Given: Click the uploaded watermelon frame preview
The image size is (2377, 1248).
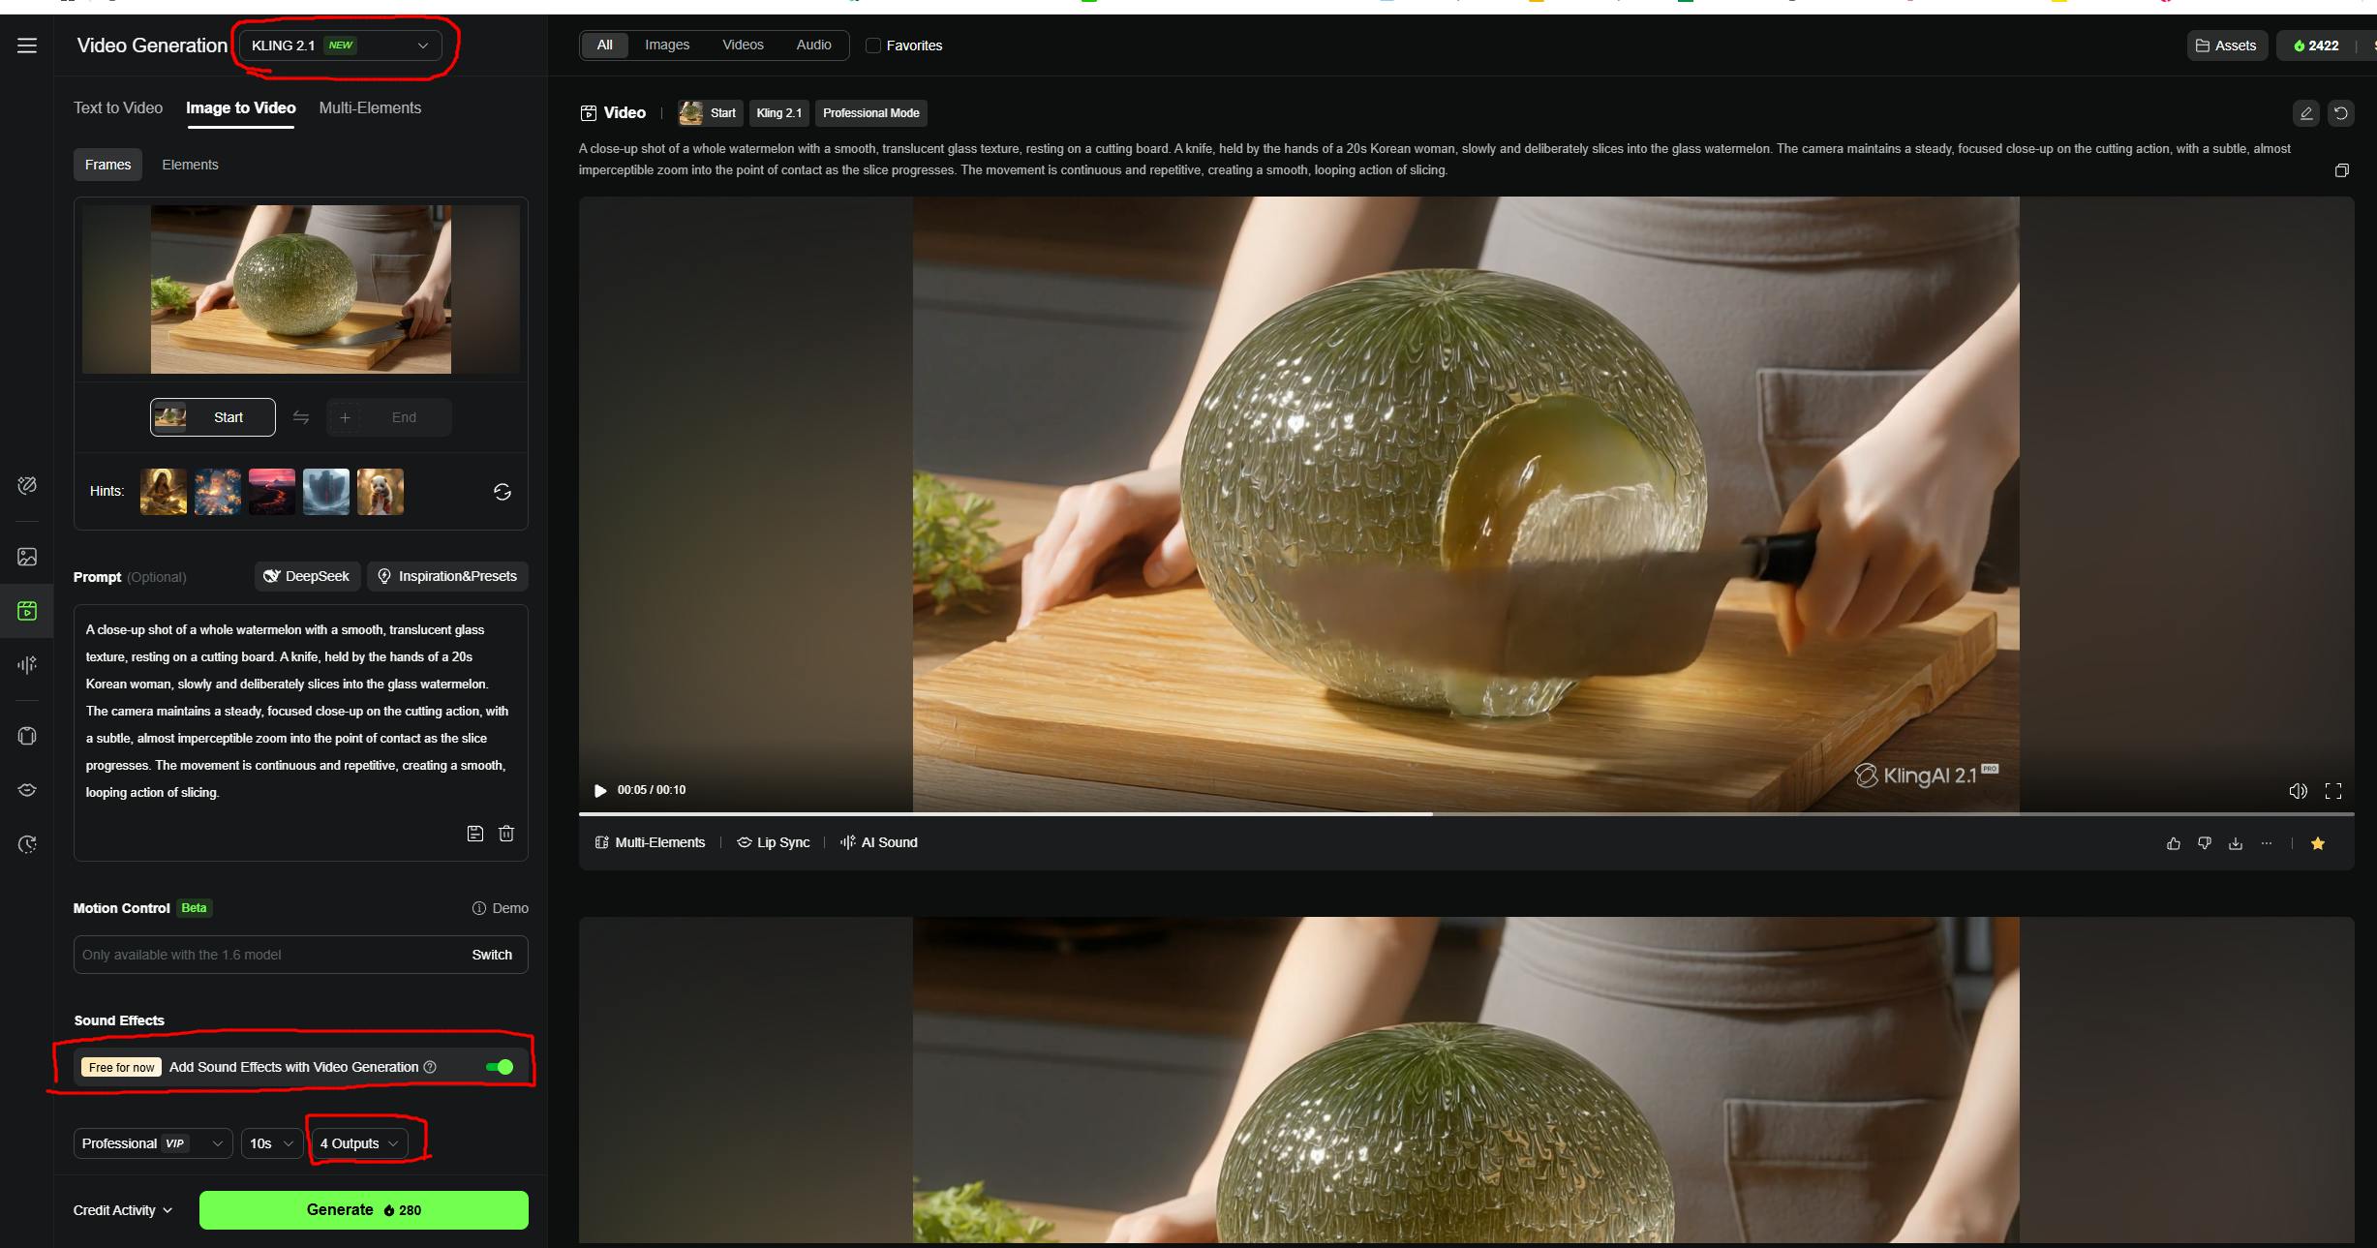Looking at the screenshot, I should 301,289.
